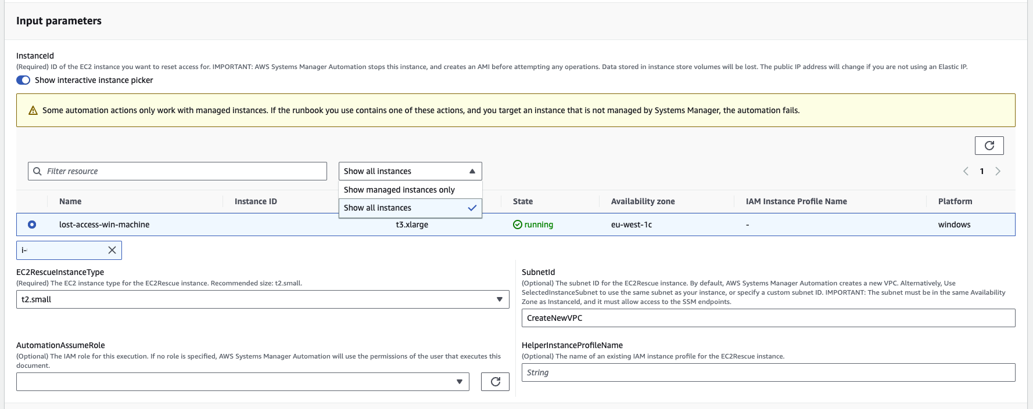Click the running status check icon
1033x409 pixels.
point(517,225)
